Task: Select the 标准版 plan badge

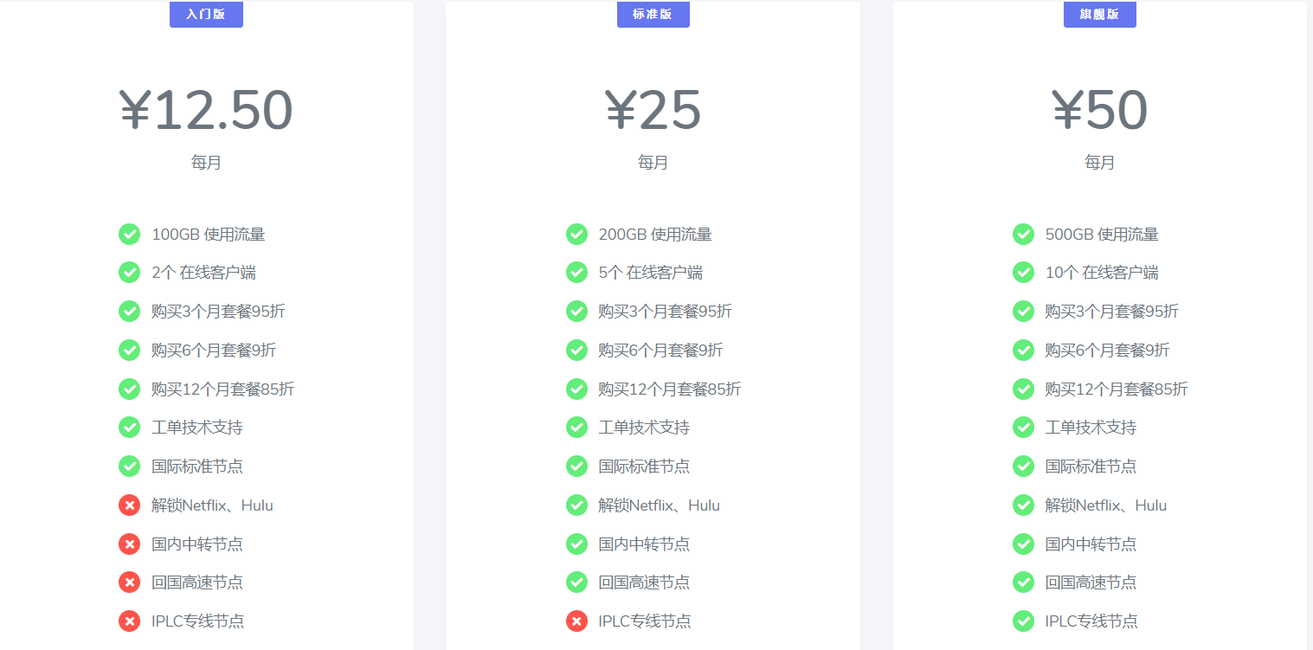Action: [653, 15]
